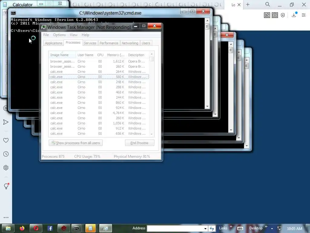Click the End Process button

click(x=140, y=143)
